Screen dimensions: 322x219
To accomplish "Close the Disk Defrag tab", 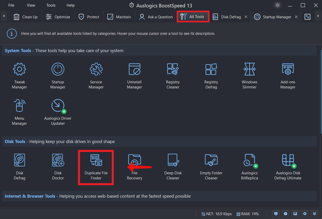I will click(246, 17).
